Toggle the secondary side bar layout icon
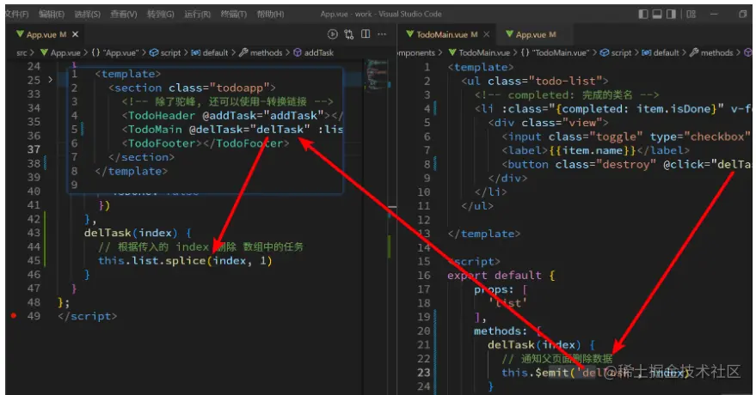 click(x=671, y=14)
